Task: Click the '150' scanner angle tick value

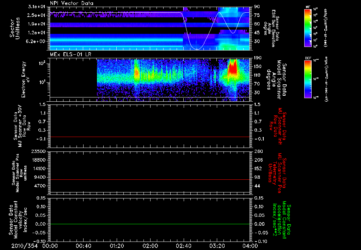Action: coord(258,66)
